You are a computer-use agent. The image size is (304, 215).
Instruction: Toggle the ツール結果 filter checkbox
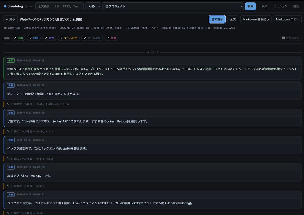[85, 38]
